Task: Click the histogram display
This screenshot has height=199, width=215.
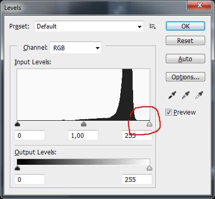Action: [83, 94]
